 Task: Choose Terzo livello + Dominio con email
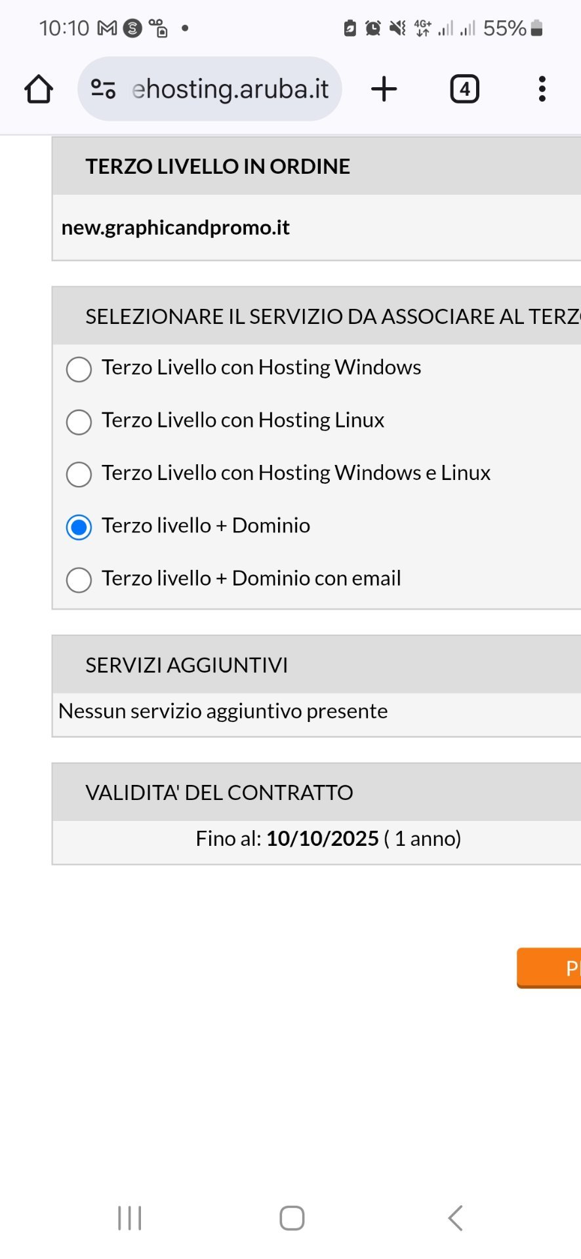79,580
